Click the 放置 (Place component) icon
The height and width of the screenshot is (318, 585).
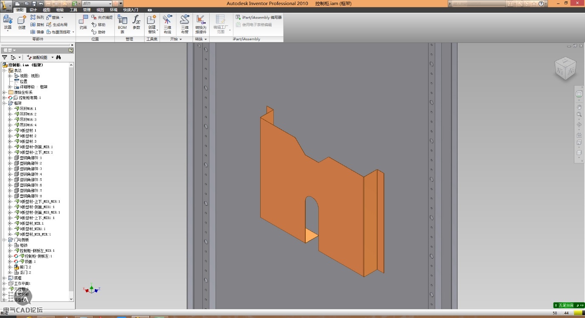pyautogui.click(x=8, y=20)
